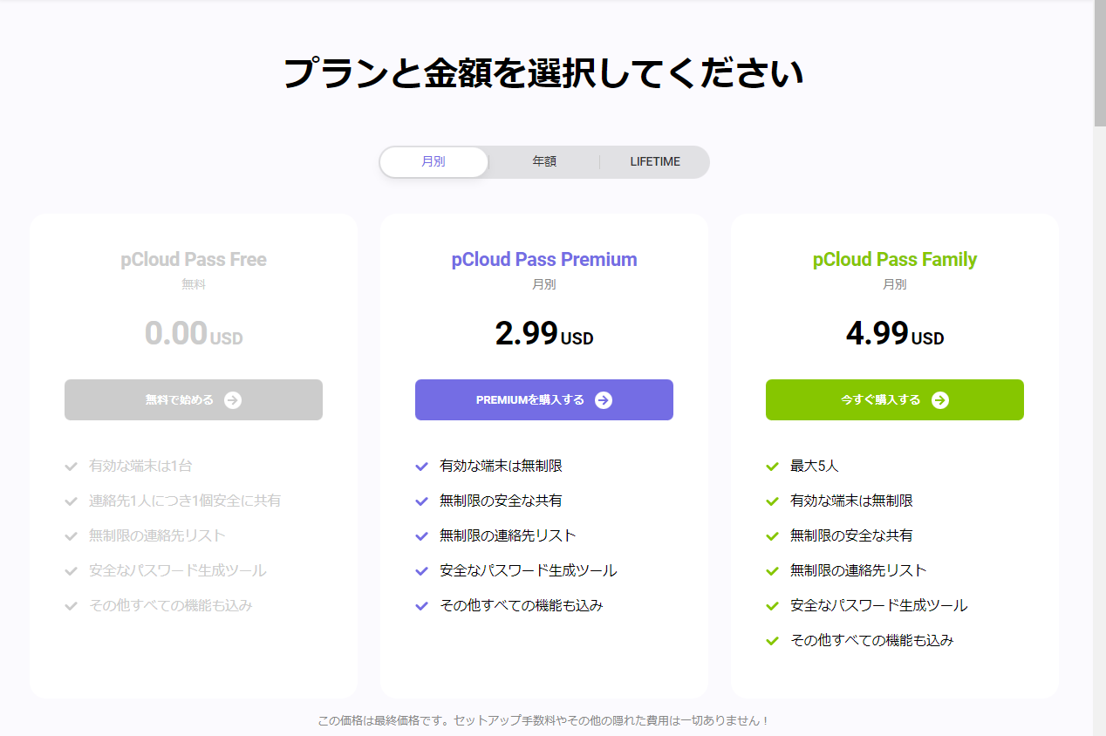The width and height of the screenshot is (1106, 736).
Task: Click purple checkmark beside 無制限の安全な共有
Action: tap(422, 501)
